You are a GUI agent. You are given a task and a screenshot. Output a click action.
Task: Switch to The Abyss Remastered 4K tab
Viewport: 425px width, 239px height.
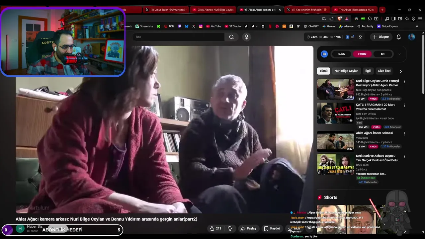[x=355, y=10]
